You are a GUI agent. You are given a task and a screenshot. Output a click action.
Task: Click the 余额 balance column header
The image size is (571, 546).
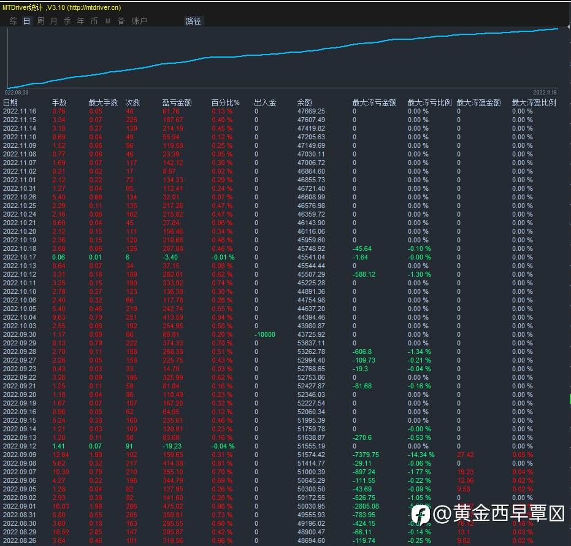305,103
